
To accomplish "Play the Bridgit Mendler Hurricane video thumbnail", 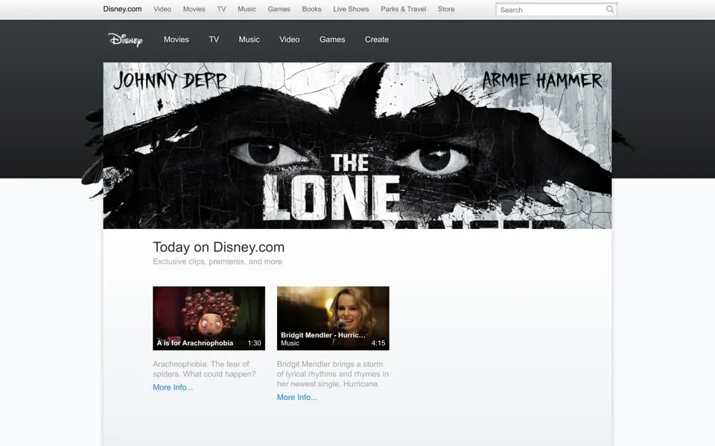I will pyautogui.click(x=333, y=318).
